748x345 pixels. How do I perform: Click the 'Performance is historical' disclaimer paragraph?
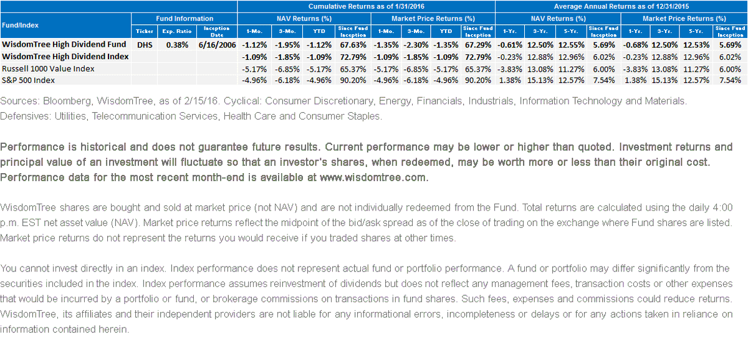(367, 162)
